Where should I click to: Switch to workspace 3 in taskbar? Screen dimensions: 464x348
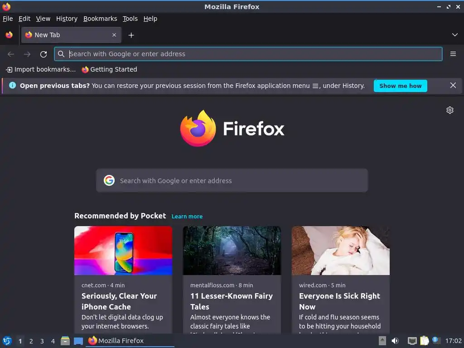[x=42, y=341]
